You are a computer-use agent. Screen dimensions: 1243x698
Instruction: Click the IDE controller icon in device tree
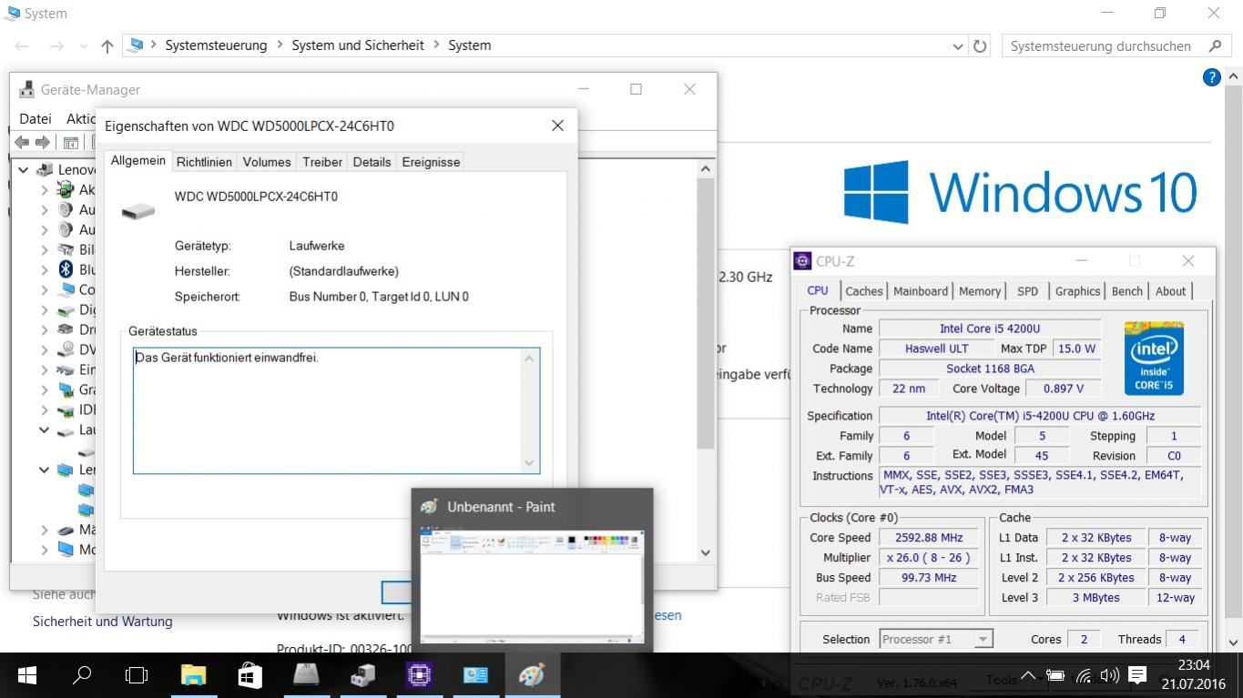tap(66, 410)
